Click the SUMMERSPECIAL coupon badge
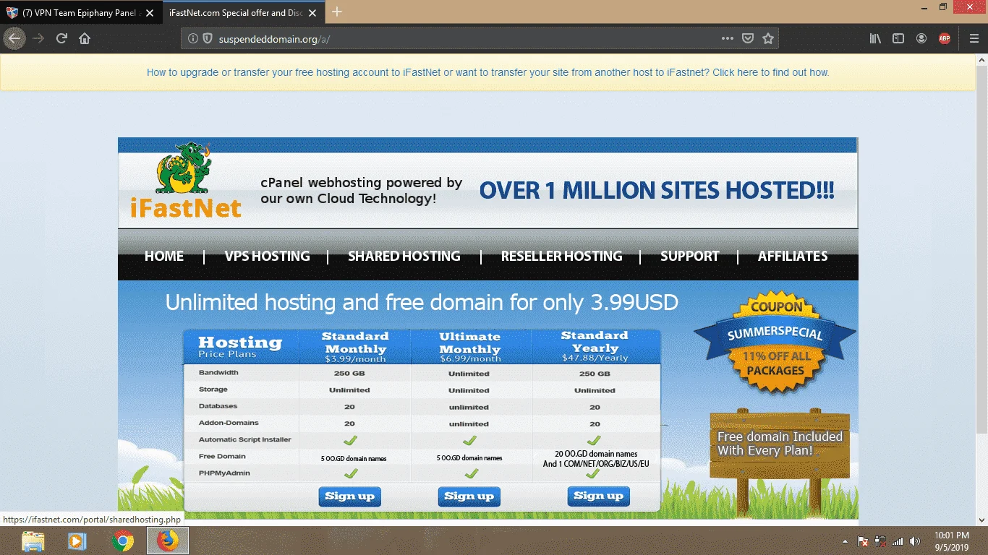Viewport: 988px width, 555px height. (775, 343)
